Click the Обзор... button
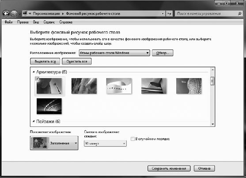Viewport: 246px width, 178px height. tap(163, 53)
